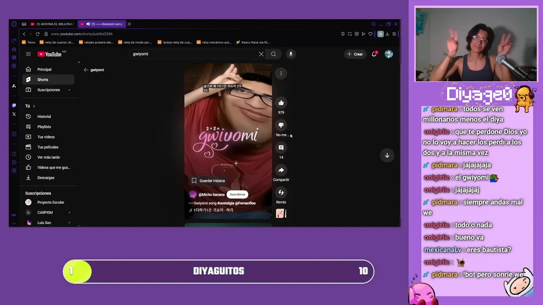
Task: Click Guardar música button
Action: 208,180
